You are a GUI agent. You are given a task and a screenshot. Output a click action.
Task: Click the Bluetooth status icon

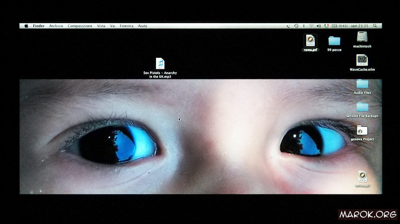click(304, 26)
